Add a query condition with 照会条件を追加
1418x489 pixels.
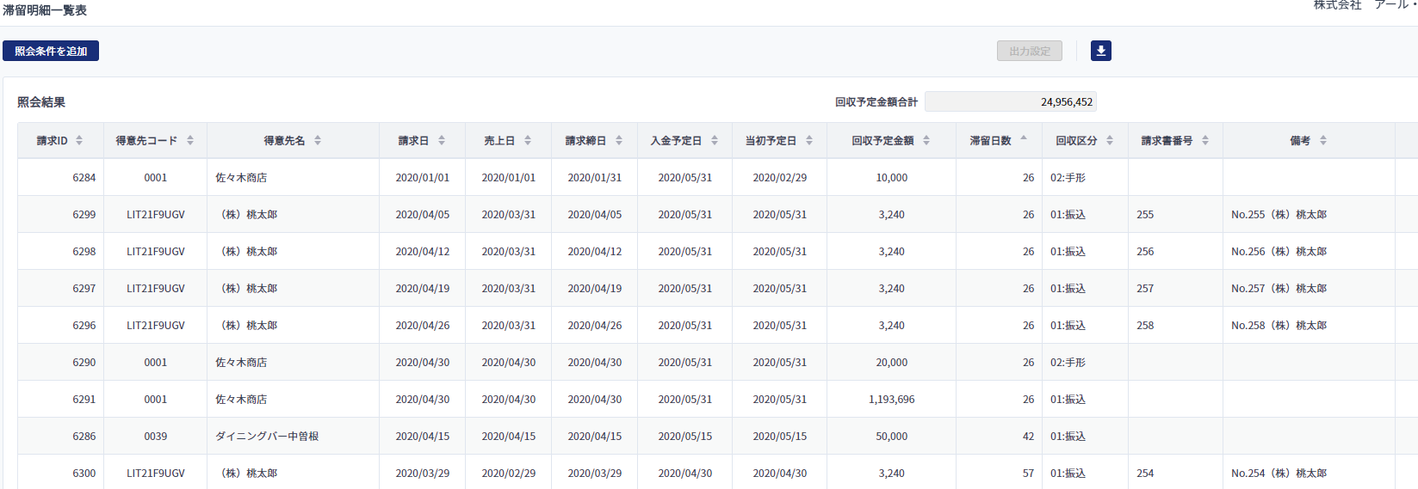pyautogui.click(x=51, y=51)
